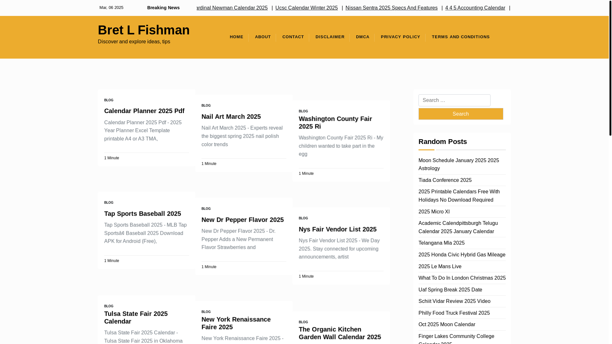The height and width of the screenshot is (344, 612).
Task: Open the Nys Fair Vendor List 2025 post
Action: [x=337, y=229]
